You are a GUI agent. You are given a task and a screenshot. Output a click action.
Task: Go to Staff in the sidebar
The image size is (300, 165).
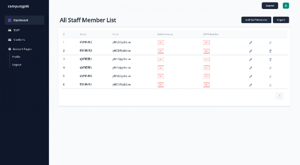16,30
